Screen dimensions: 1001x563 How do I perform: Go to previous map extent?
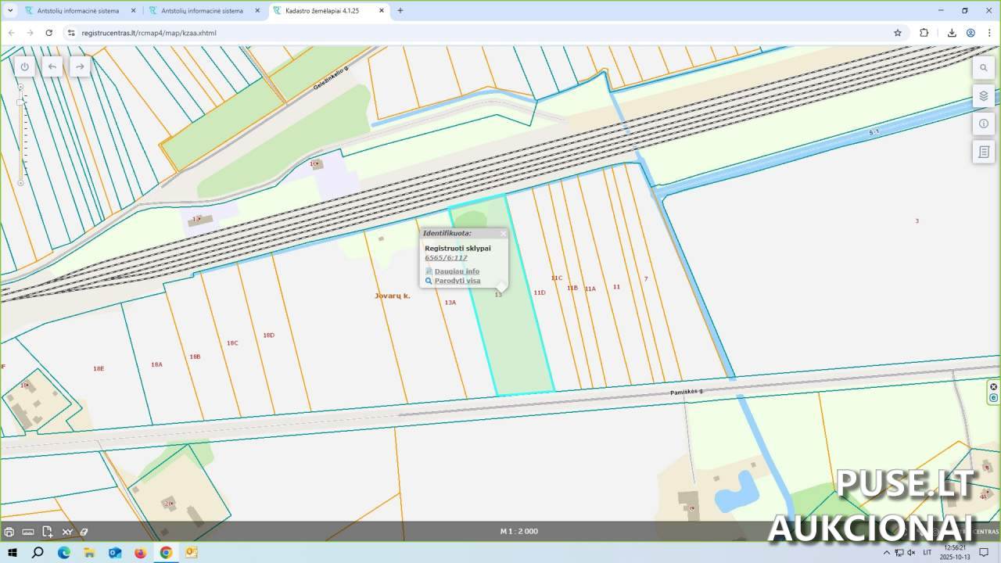pyautogui.click(x=52, y=66)
